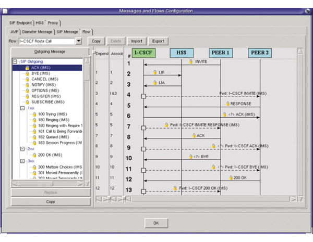Screen dimensions: 313x242
Task: Open the Flow dropdown arrow
Action: [79, 41]
